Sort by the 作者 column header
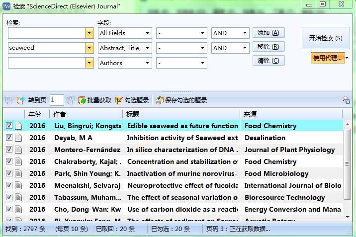The height and width of the screenshot is (237, 356). pos(87,114)
